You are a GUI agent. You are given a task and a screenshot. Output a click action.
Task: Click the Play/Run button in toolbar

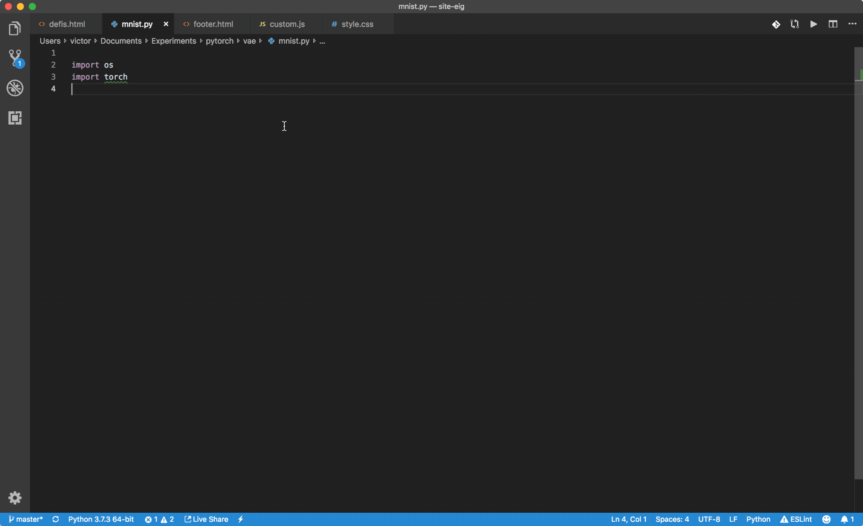814,24
